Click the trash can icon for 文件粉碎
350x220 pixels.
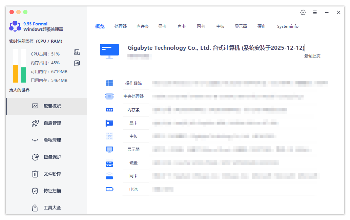tap(35, 174)
